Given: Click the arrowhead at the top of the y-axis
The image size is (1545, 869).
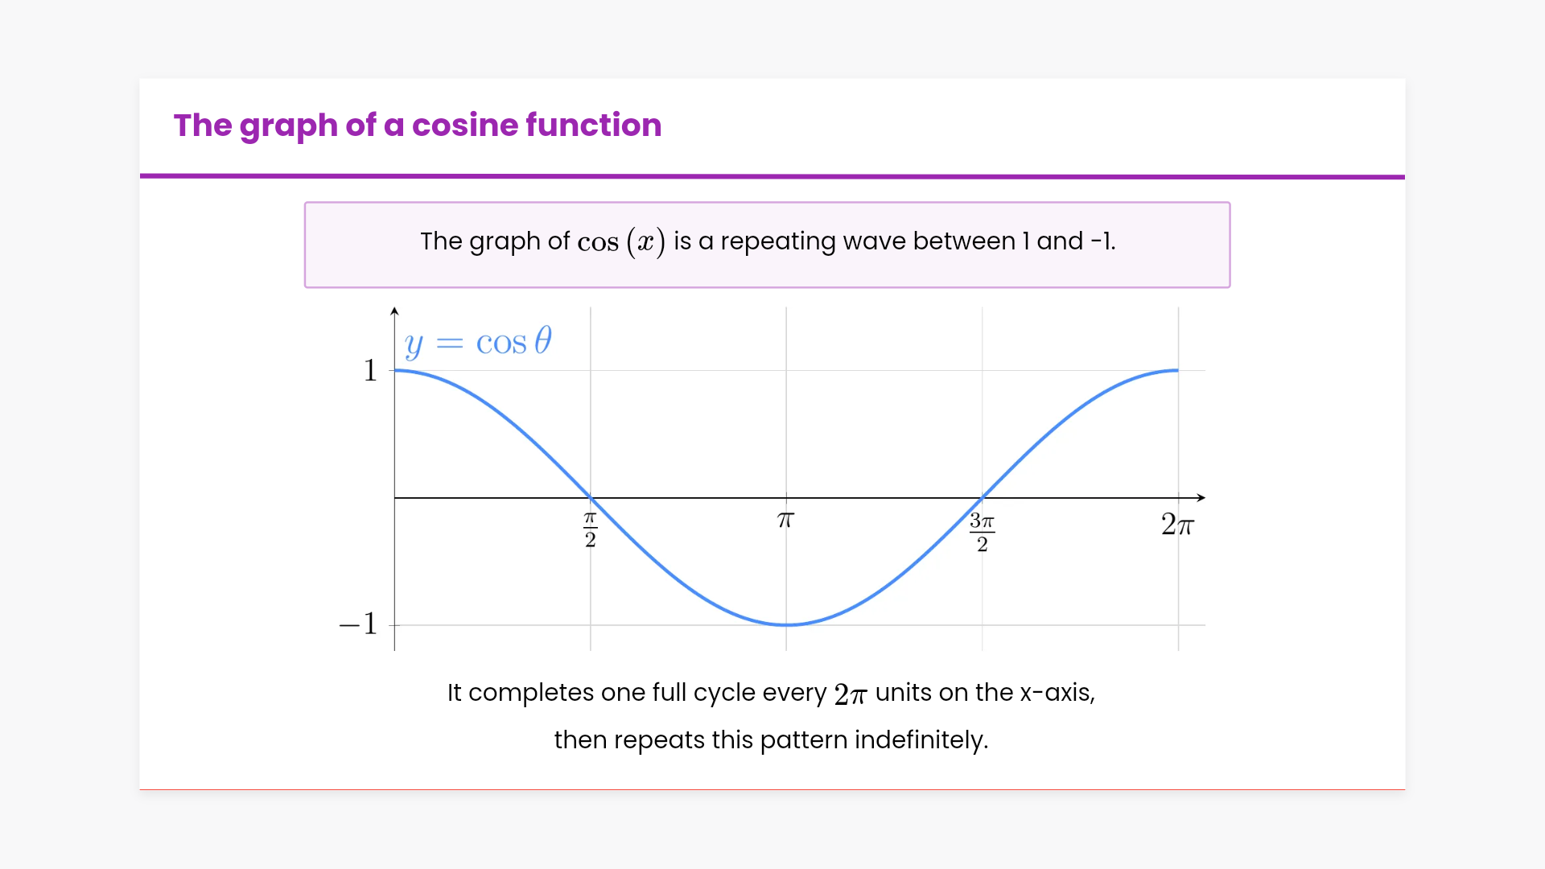Looking at the screenshot, I should [394, 311].
